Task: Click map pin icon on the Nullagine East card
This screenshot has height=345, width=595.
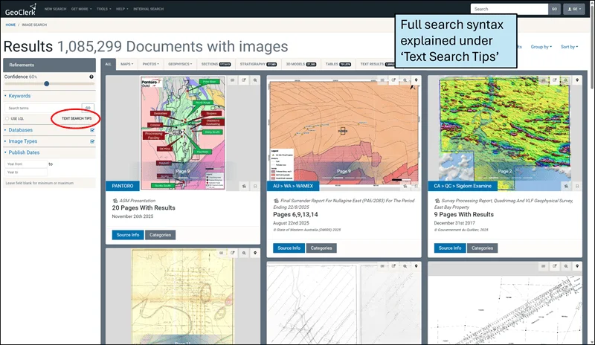Action: [416, 79]
